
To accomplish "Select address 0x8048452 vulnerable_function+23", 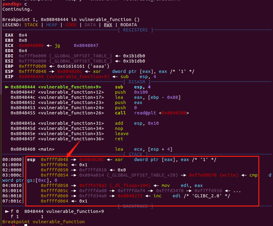I will (57, 102).
